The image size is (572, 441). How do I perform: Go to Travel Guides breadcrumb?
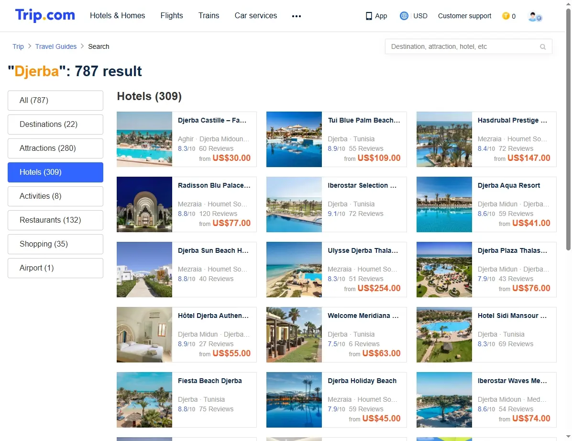click(x=56, y=46)
